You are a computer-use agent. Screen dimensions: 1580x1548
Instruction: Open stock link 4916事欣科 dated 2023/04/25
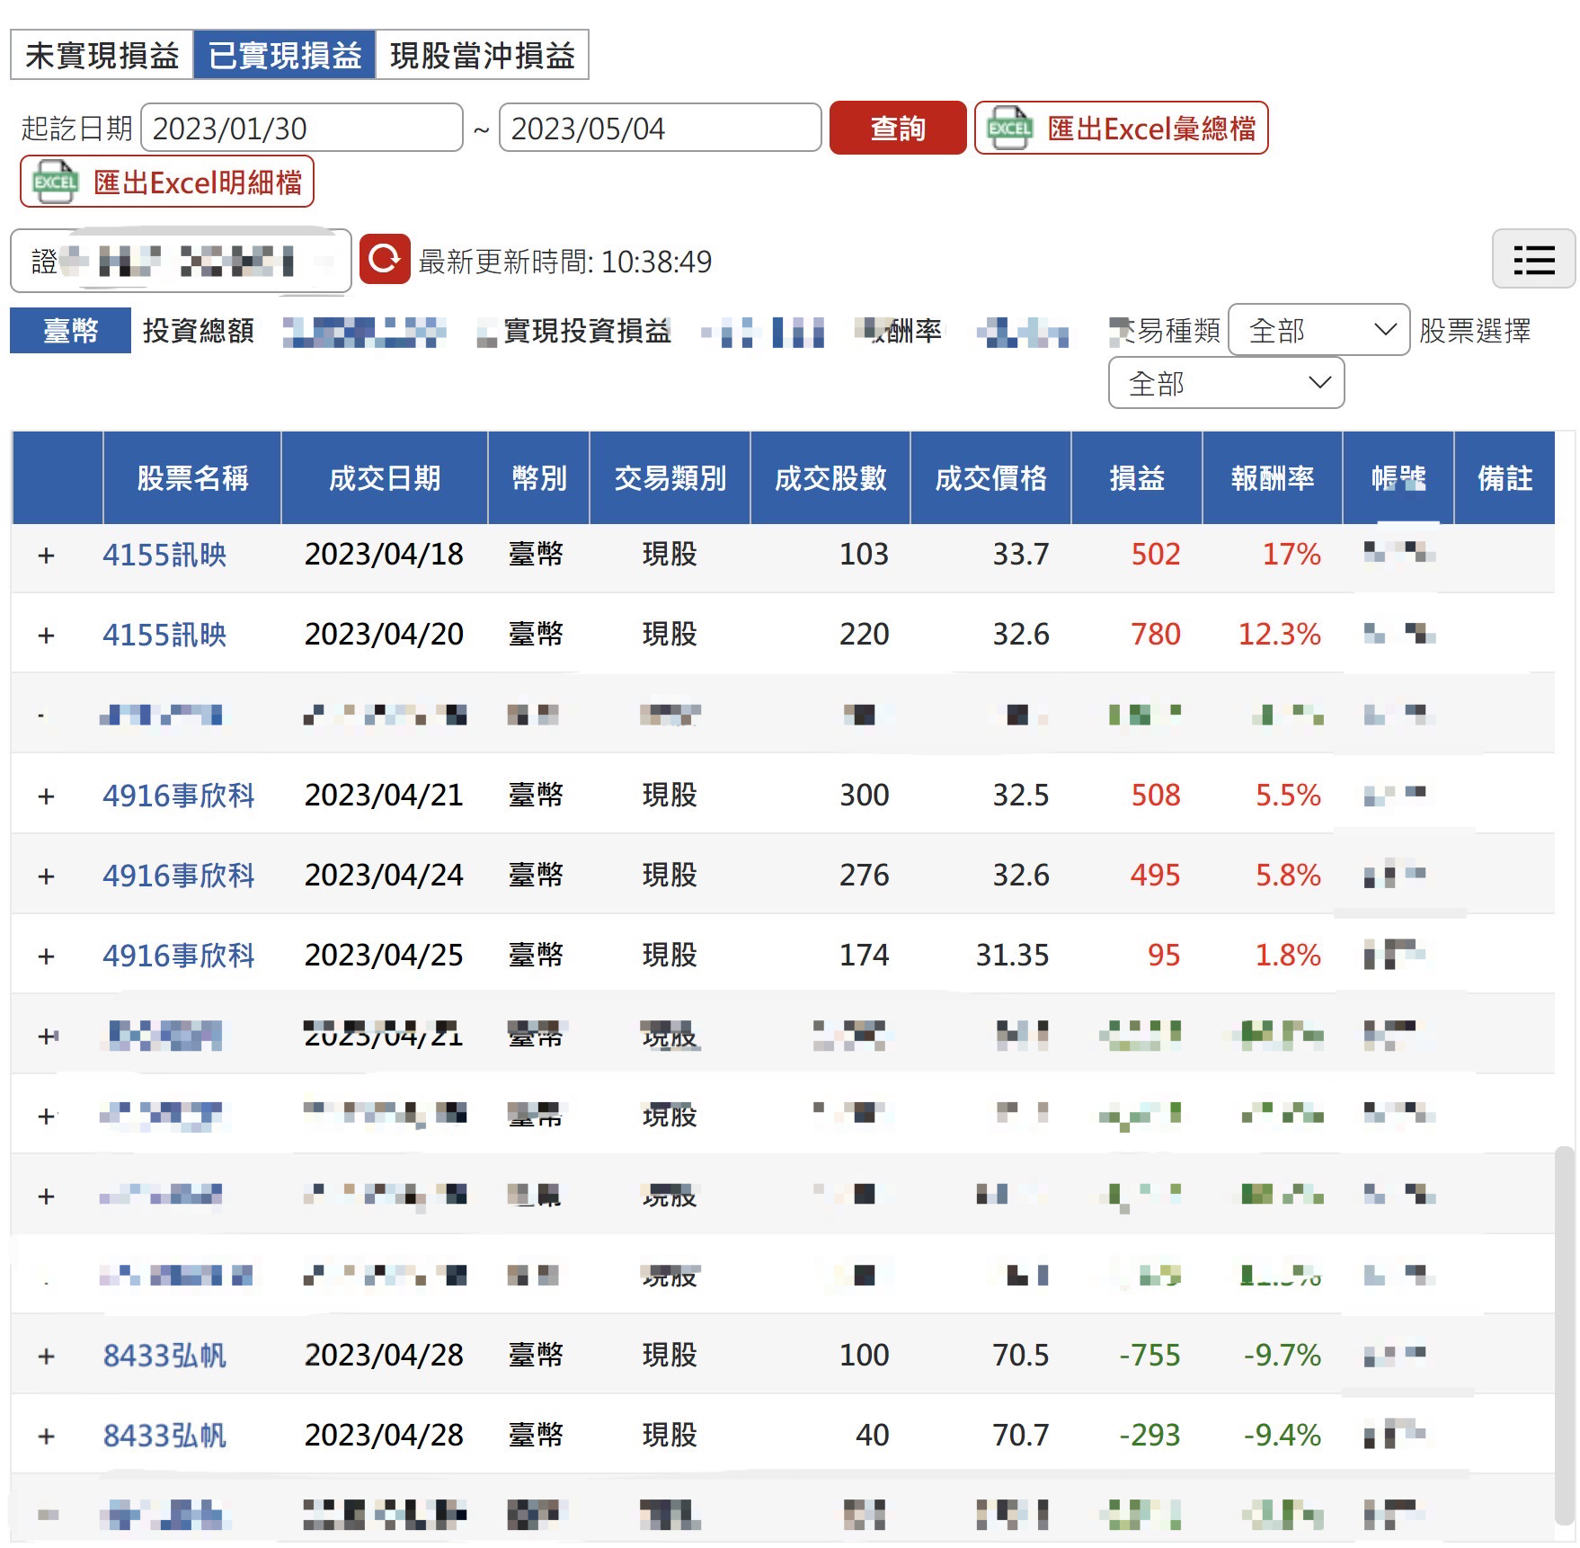point(179,956)
